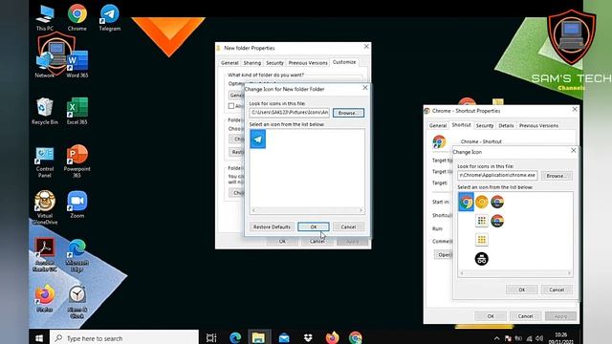Image resolution: width=612 pixels, height=344 pixels.
Task: Switch to Sharing tab in New folder Properties
Action: coord(252,63)
